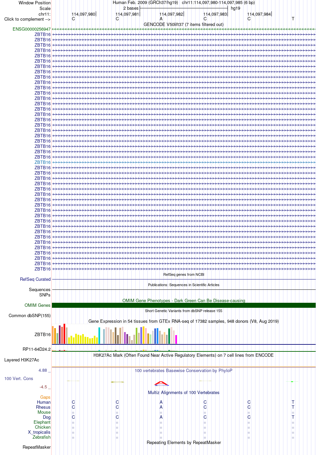Click position label 114,097,982
This screenshot has width=316, height=455.
click(171, 14)
